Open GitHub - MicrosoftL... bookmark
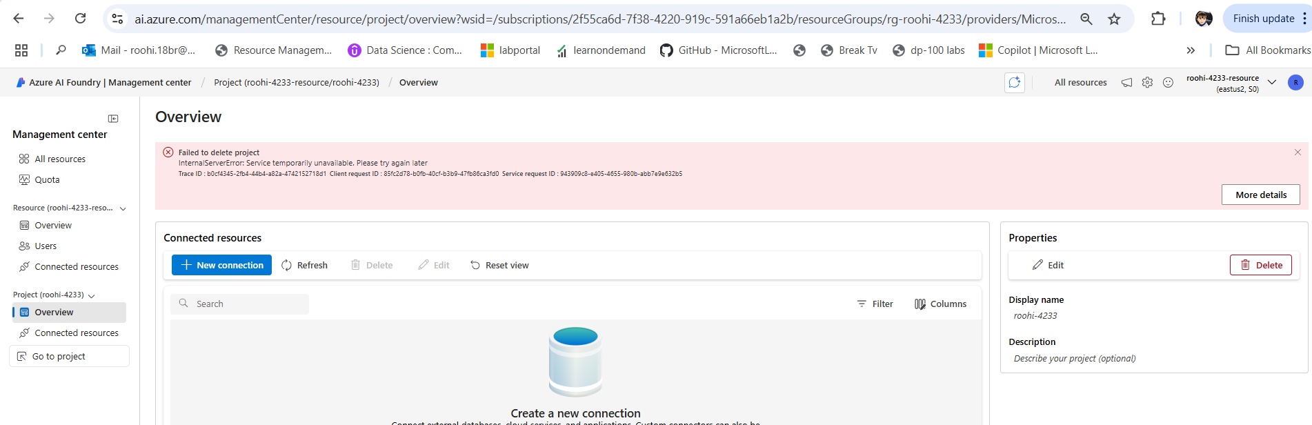The width and height of the screenshot is (1312, 425). point(718,50)
